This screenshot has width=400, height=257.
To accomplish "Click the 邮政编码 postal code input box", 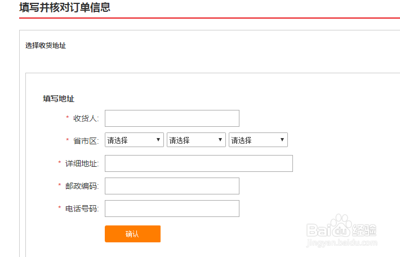I will click(172, 186).
